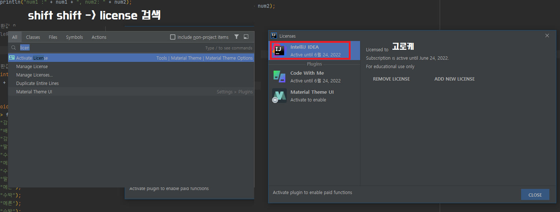Click the Material Theme UI plugin icon
This screenshot has width=560, height=212.
[x=279, y=96]
